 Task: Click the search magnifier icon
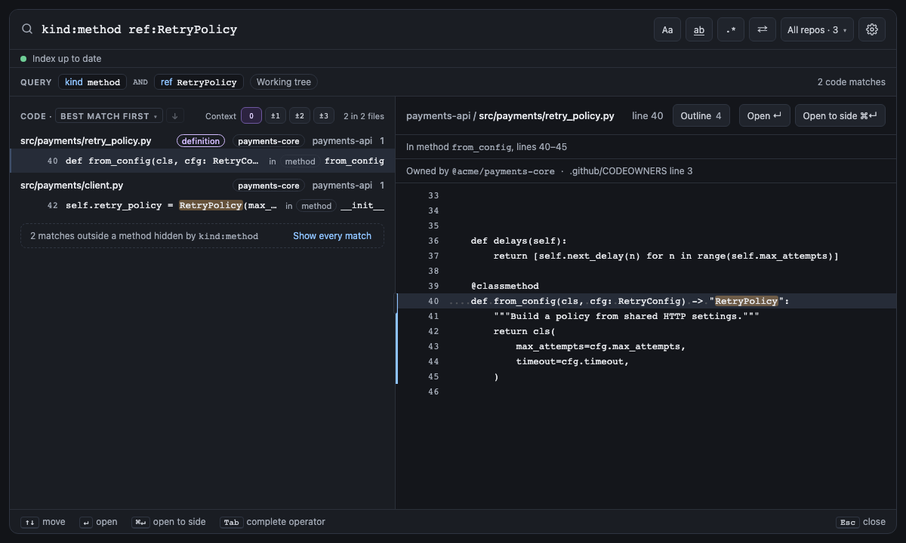27,29
